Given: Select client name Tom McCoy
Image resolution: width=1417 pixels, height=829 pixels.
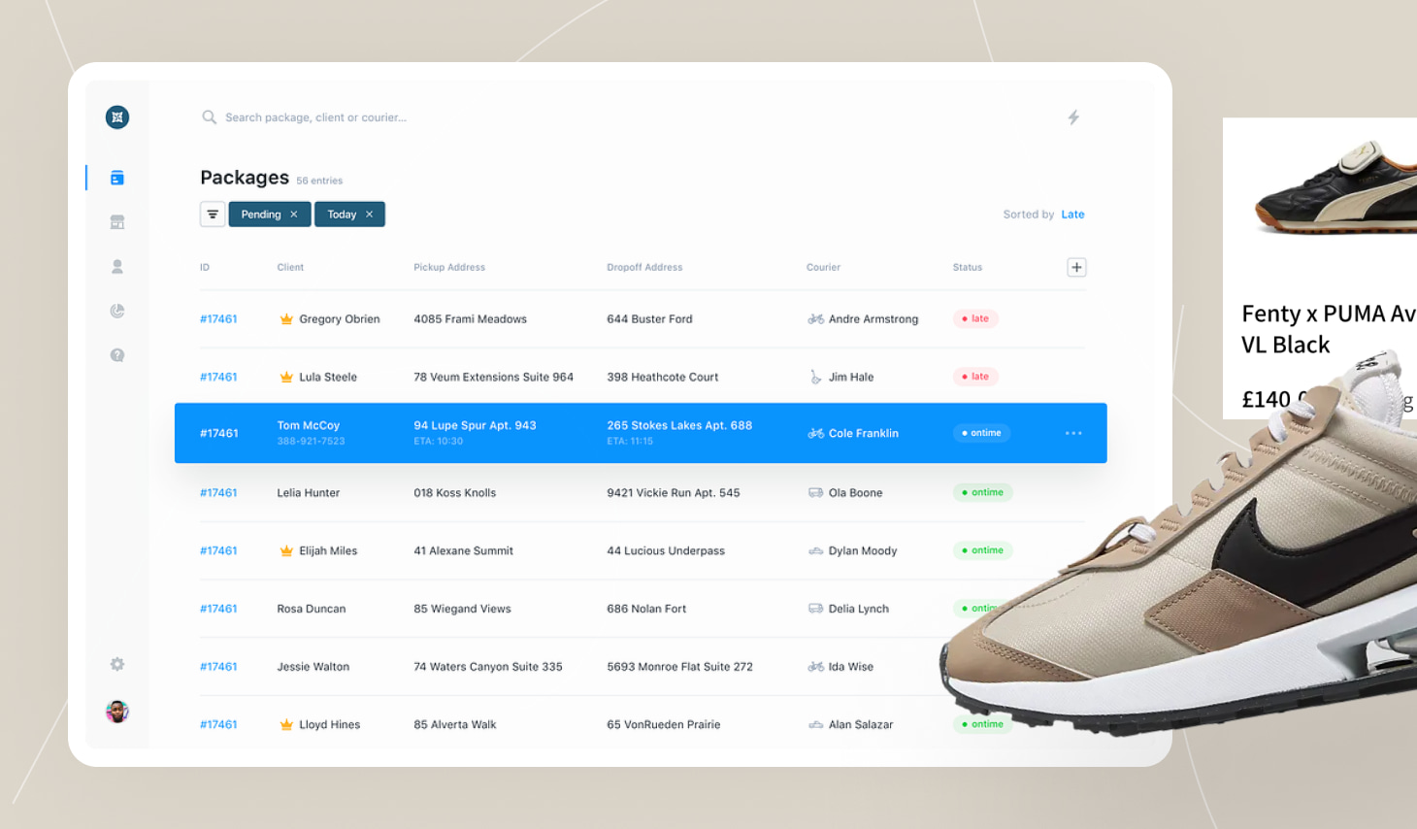Looking at the screenshot, I should coord(309,425).
